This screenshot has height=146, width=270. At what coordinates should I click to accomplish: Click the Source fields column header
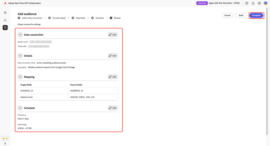76,85
